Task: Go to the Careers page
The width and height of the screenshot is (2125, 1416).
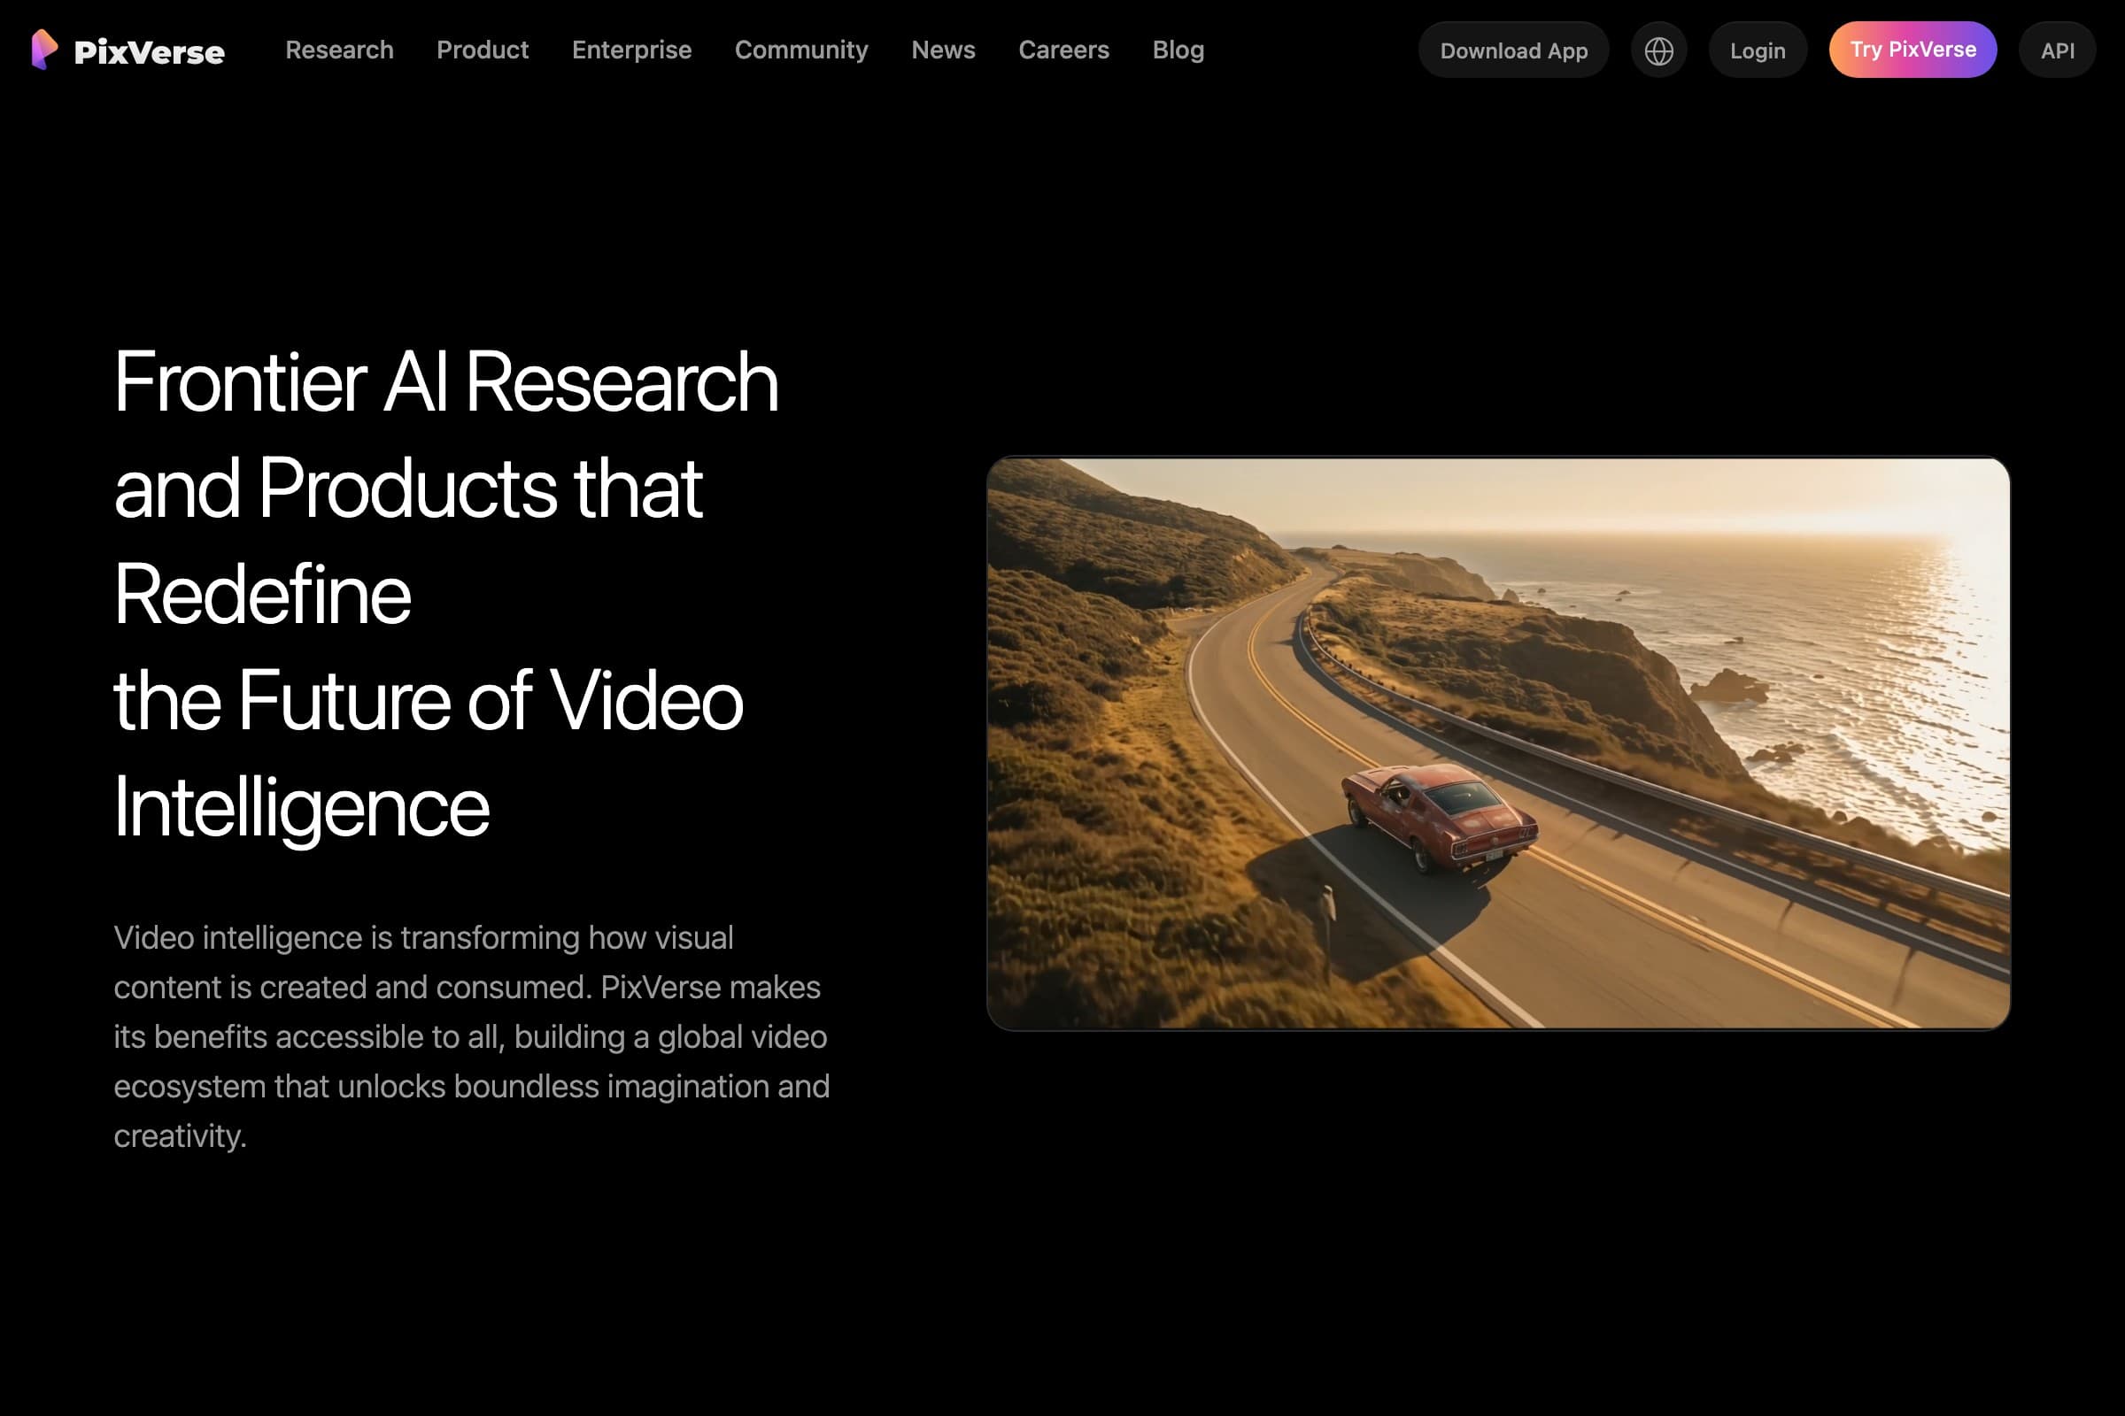Action: tap(1063, 50)
